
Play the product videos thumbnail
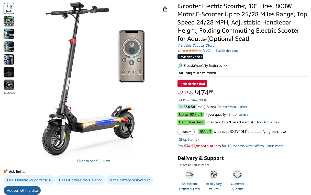[9, 85]
